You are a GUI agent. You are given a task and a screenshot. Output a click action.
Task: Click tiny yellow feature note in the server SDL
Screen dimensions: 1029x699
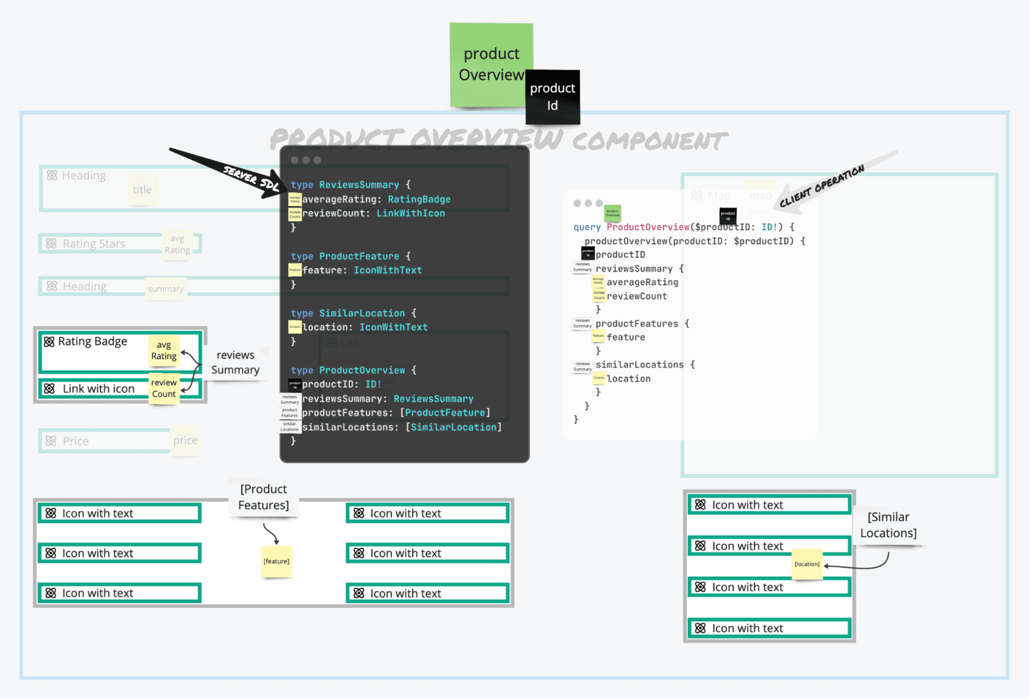point(295,270)
